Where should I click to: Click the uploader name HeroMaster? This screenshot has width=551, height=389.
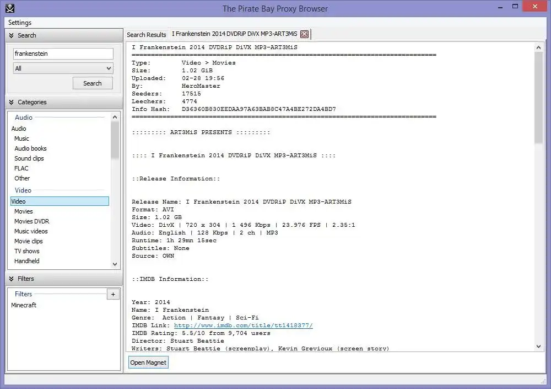(201, 86)
